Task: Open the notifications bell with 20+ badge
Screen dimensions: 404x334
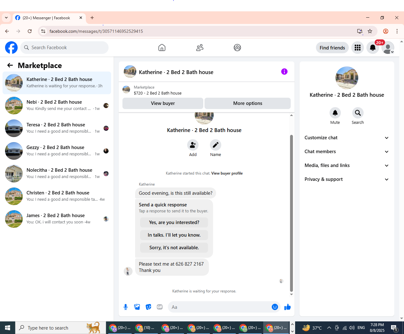Action: (373, 48)
